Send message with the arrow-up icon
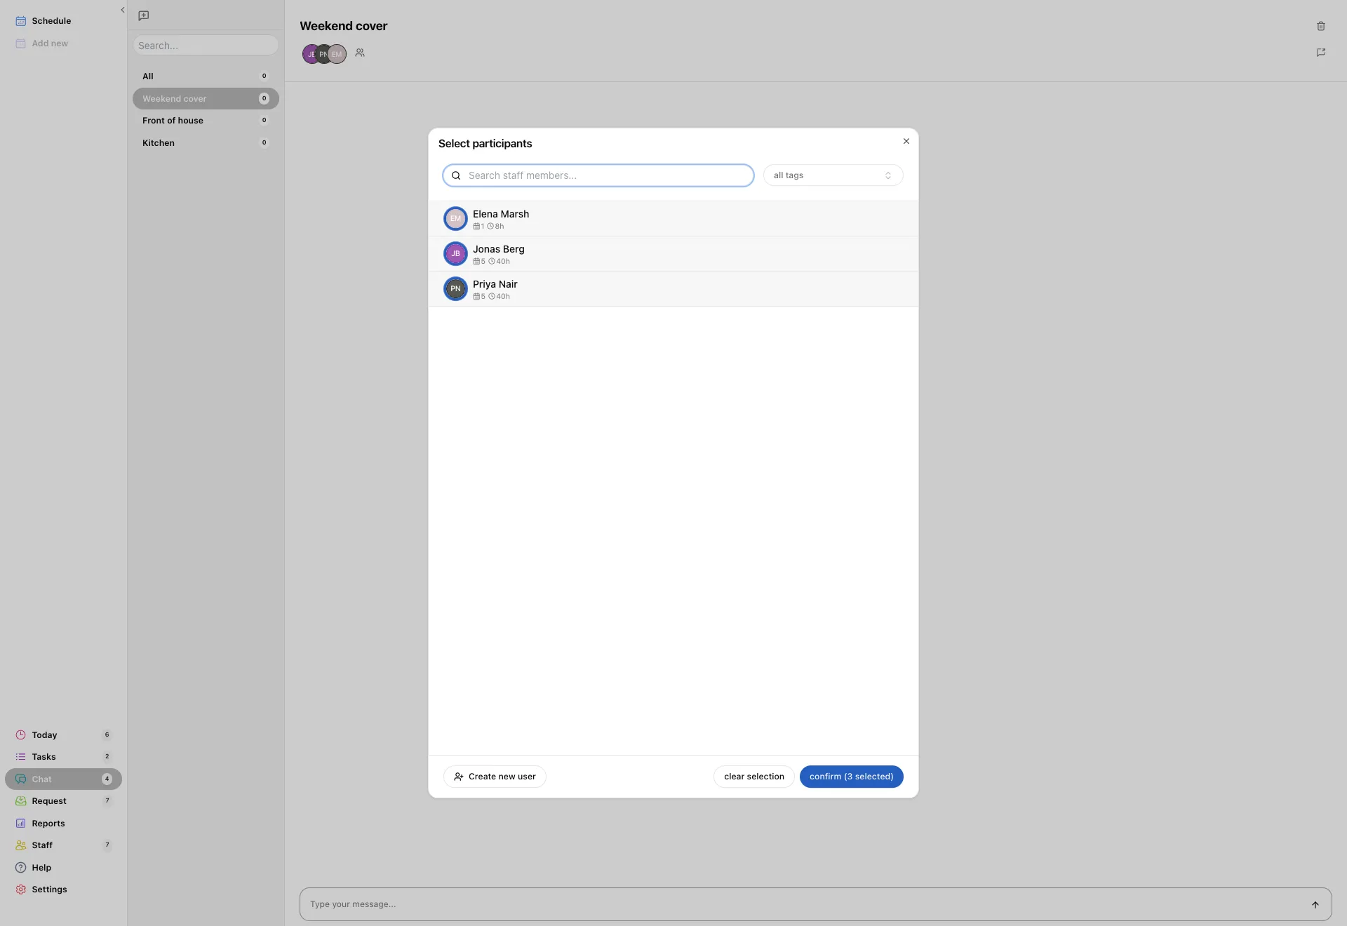The image size is (1347, 926). click(x=1315, y=905)
